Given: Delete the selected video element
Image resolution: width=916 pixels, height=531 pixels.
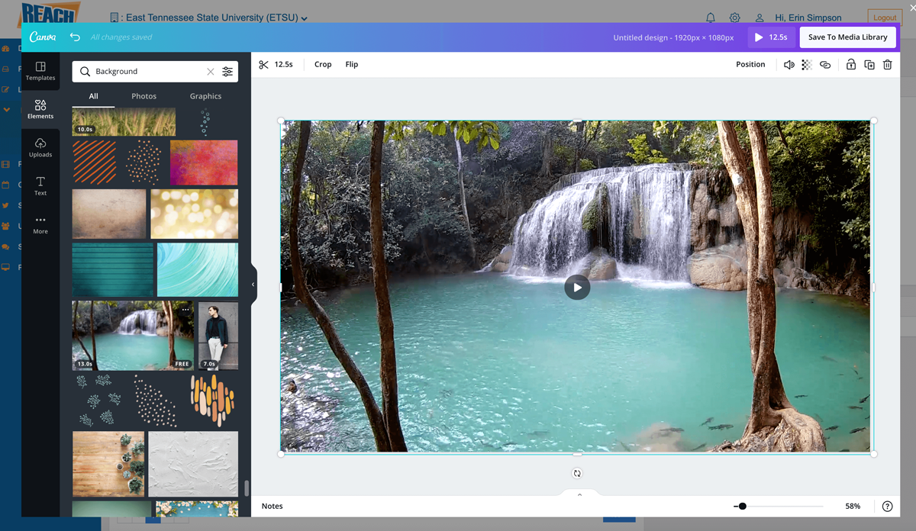Looking at the screenshot, I should [x=887, y=64].
